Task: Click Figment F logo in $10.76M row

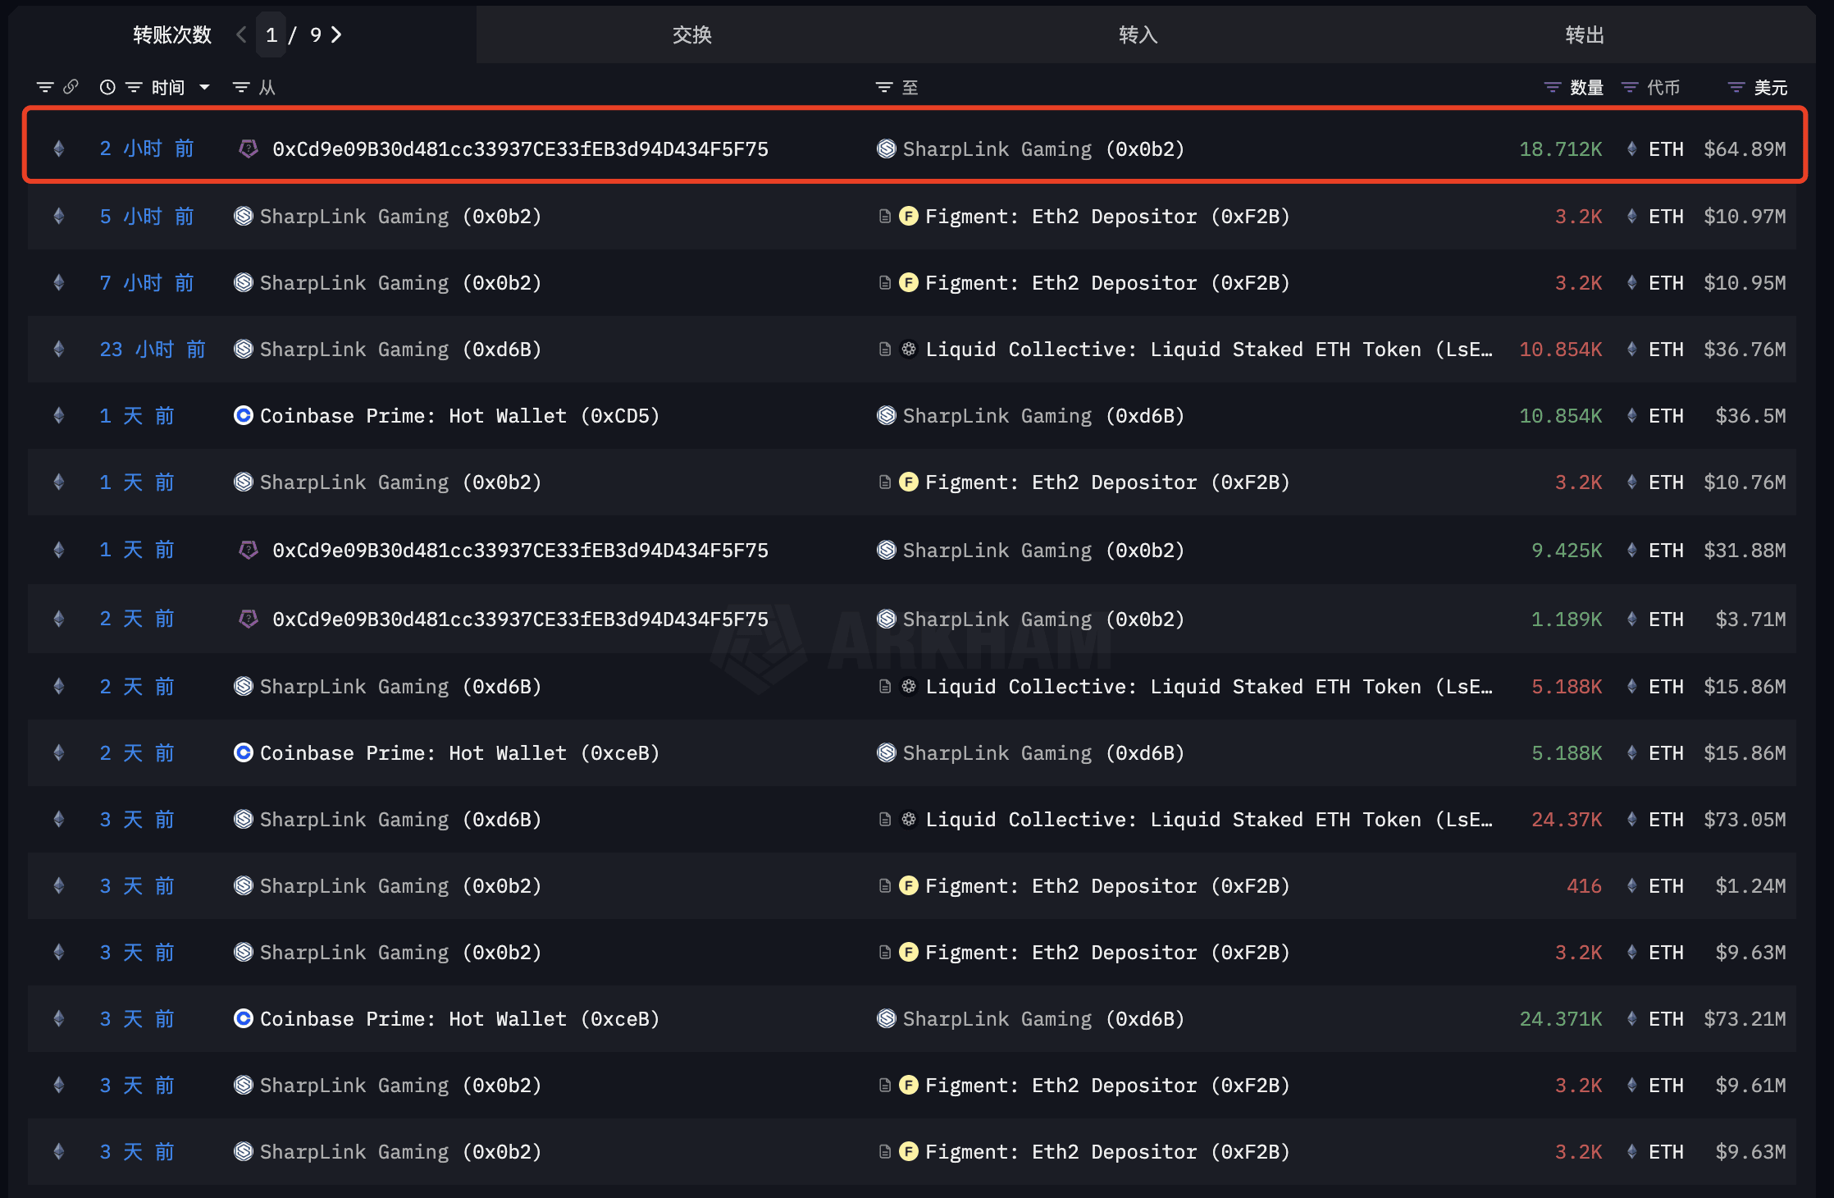Action: tap(908, 482)
